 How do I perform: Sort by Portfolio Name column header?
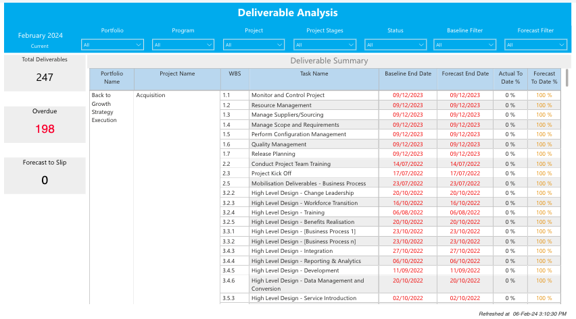(112, 79)
